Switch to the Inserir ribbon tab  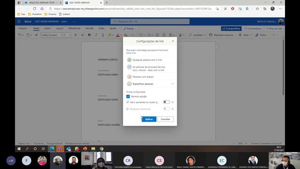point(47,28)
